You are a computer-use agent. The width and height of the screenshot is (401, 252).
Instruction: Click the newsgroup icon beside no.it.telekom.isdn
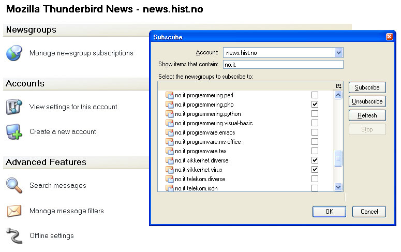click(169, 188)
